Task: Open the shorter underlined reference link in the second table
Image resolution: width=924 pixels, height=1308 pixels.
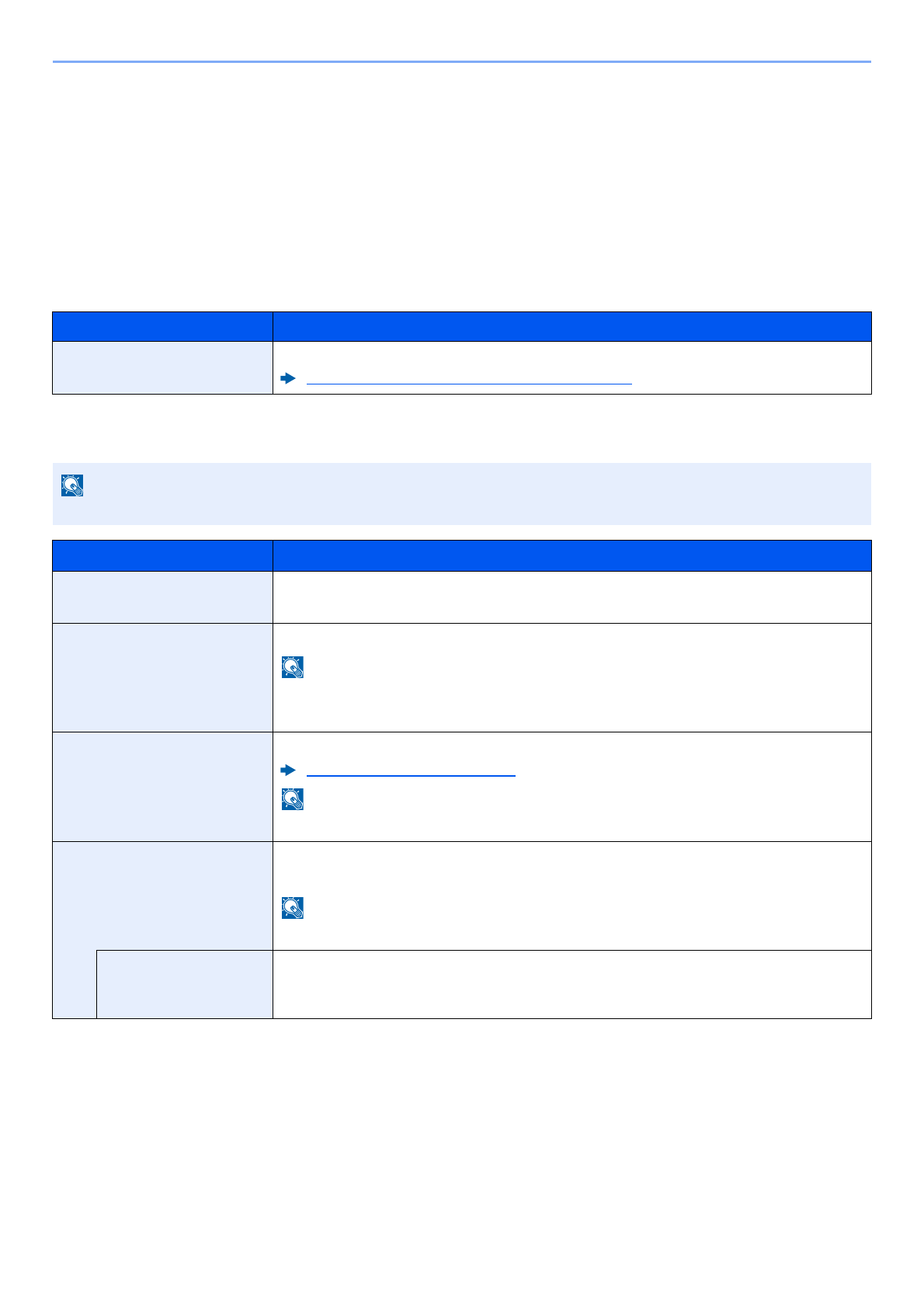Action: 411,771
